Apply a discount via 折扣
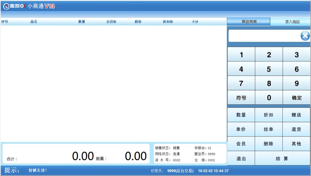Viewport: 311px width, 176px height. (269, 115)
